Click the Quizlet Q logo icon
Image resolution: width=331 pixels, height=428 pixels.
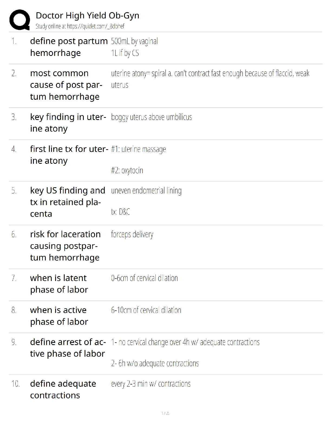[x=19, y=19]
